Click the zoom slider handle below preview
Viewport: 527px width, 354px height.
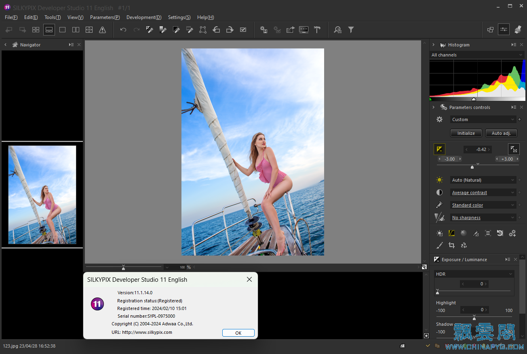click(124, 268)
